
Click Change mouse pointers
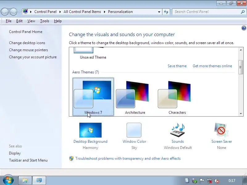pos(28,50)
